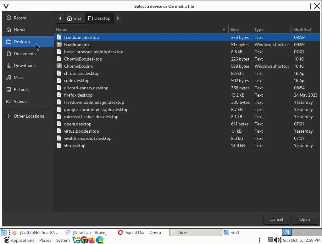
Task: Switch to the CollabNet SearXNG taskbar window
Action: coord(36,232)
